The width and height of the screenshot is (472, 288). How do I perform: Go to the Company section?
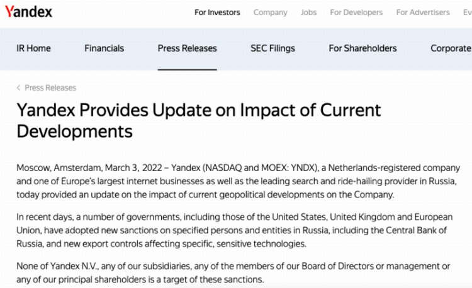pyautogui.click(x=270, y=13)
